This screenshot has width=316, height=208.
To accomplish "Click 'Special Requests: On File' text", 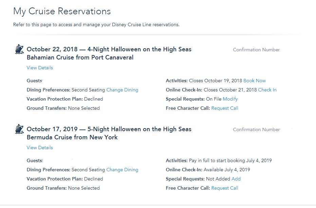I will [x=194, y=99].
